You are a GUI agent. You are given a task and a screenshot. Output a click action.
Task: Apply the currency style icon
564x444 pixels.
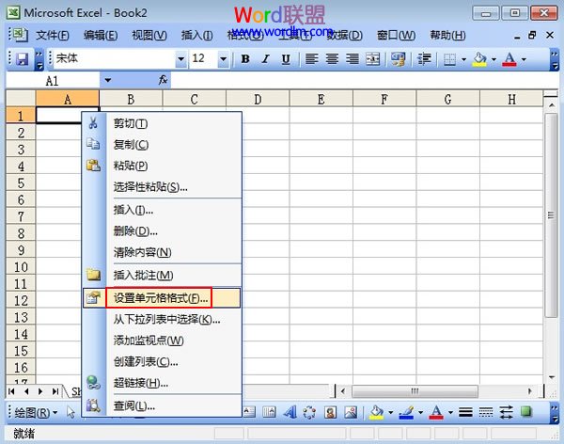click(x=399, y=58)
